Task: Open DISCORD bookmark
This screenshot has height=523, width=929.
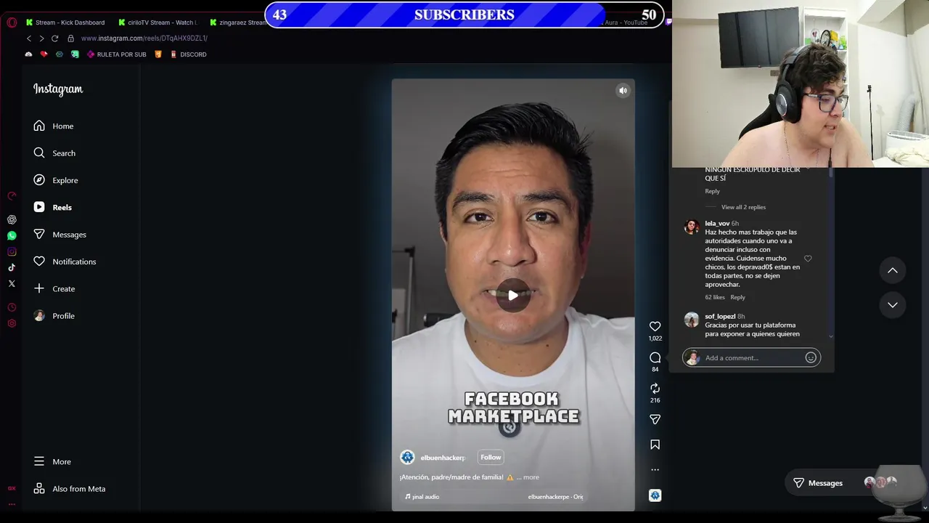Action: pyautogui.click(x=188, y=54)
